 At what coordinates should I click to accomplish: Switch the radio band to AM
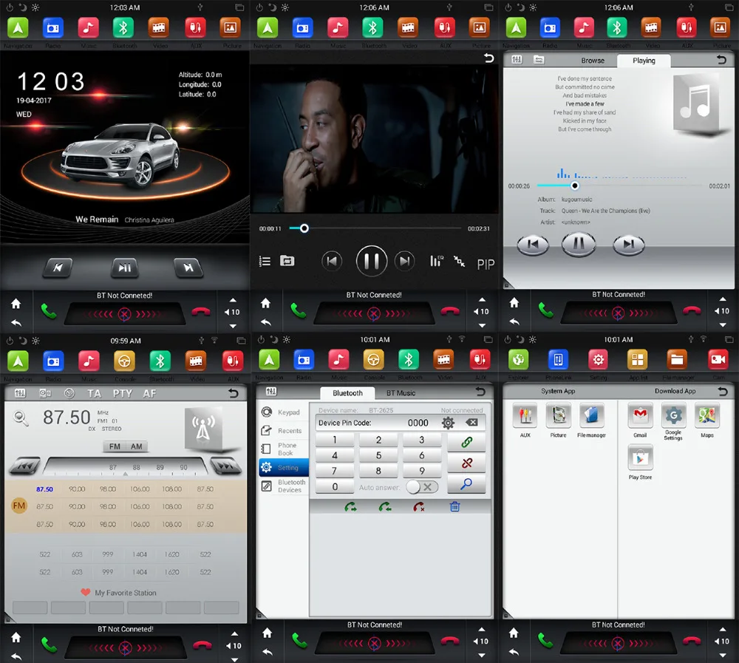click(137, 446)
